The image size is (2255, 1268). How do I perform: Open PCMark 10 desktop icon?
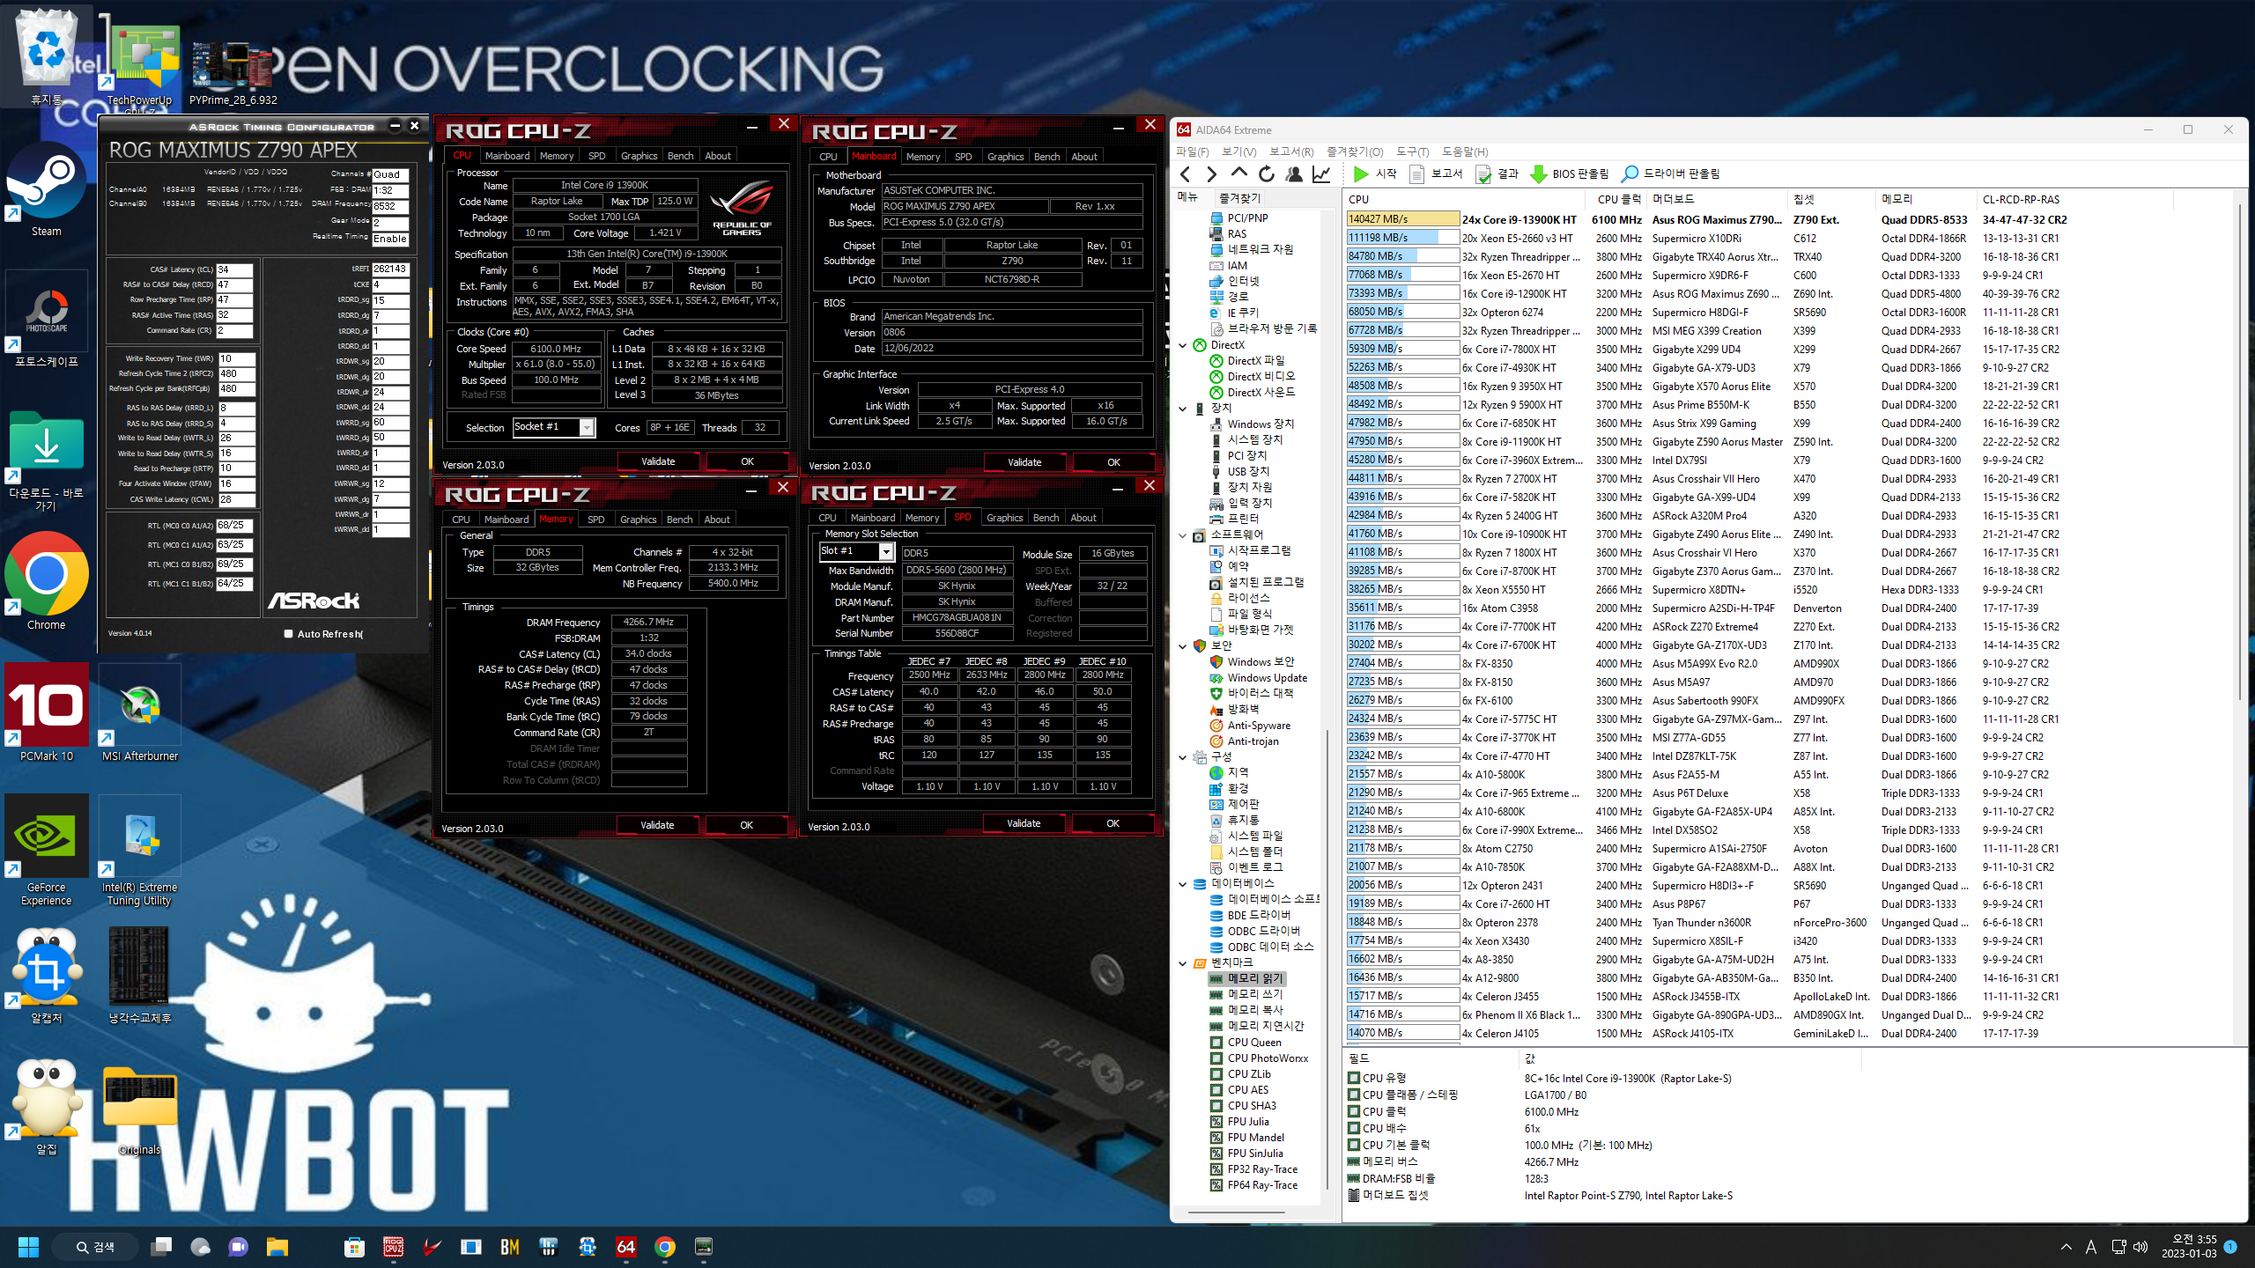pyautogui.click(x=47, y=711)
